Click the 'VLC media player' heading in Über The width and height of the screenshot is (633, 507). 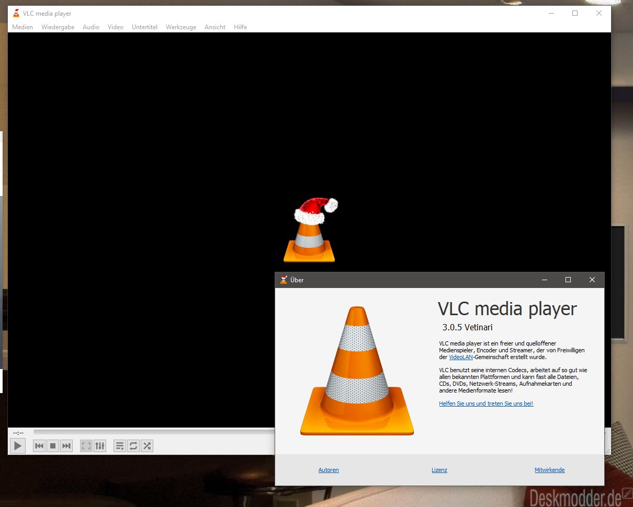(507, 309)
